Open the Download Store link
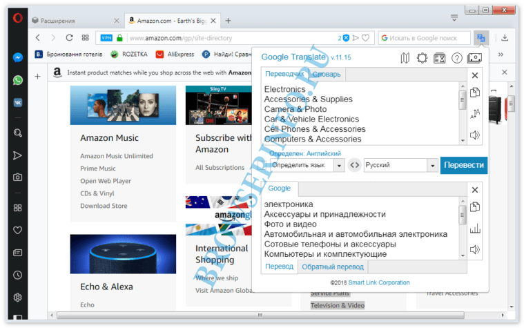Viewport: 524px width, 328px height. (x=104, y=206)
